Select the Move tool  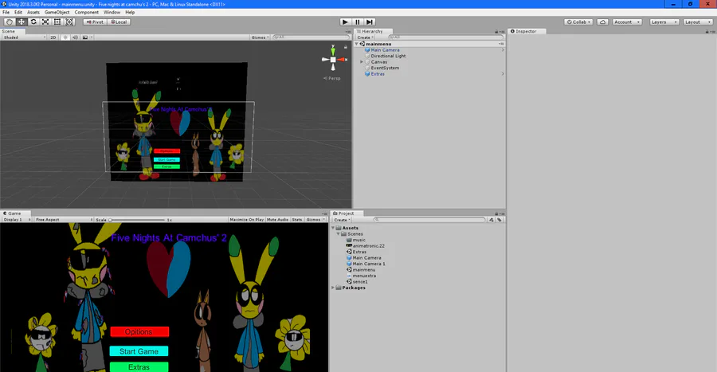pyautogui.click(x=22, y=22)
